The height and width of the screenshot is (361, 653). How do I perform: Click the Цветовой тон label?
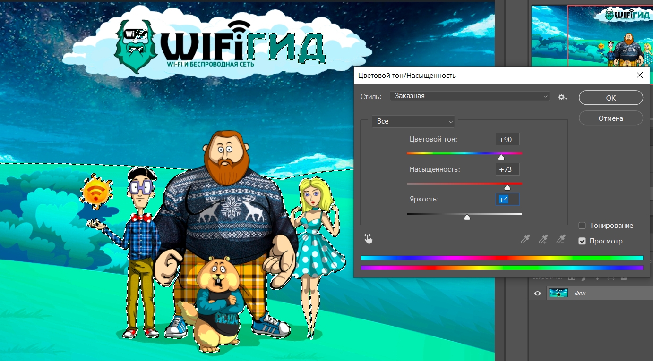point(433,139)
